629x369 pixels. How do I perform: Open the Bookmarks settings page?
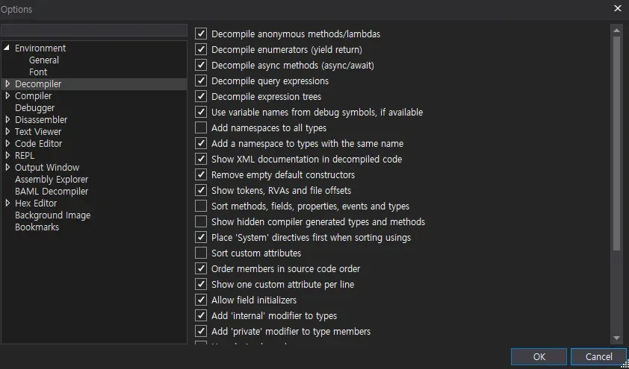coord(37,227)
